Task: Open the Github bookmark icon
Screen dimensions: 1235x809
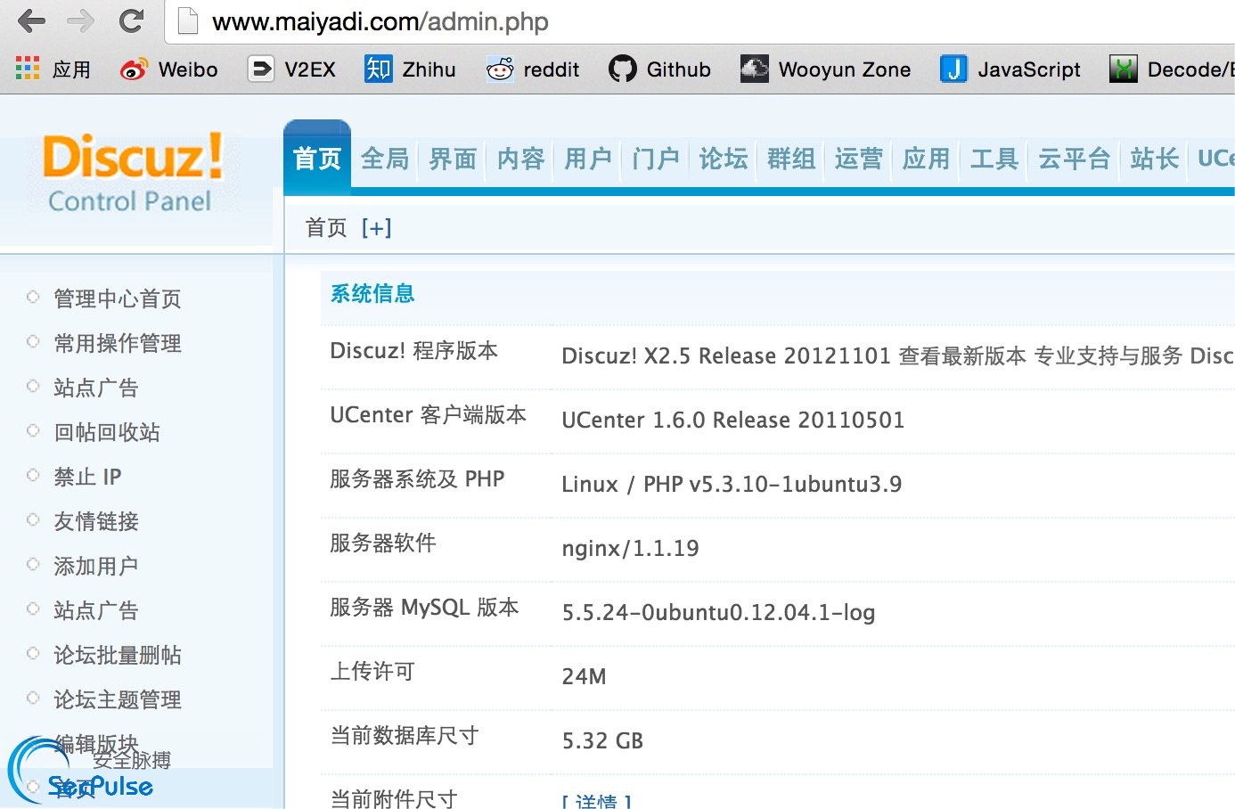Action: coord(622,69)
